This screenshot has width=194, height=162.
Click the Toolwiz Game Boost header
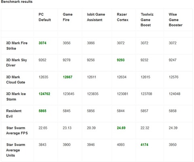point(147,20)
